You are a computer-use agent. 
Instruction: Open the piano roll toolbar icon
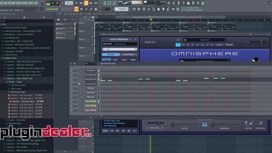point(139,9)
